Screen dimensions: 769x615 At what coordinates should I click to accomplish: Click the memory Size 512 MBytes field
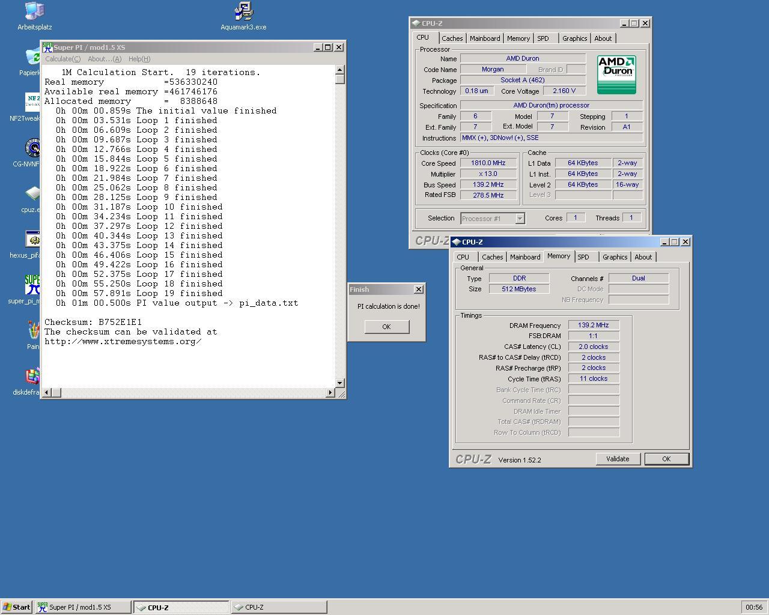pos(519,289)
